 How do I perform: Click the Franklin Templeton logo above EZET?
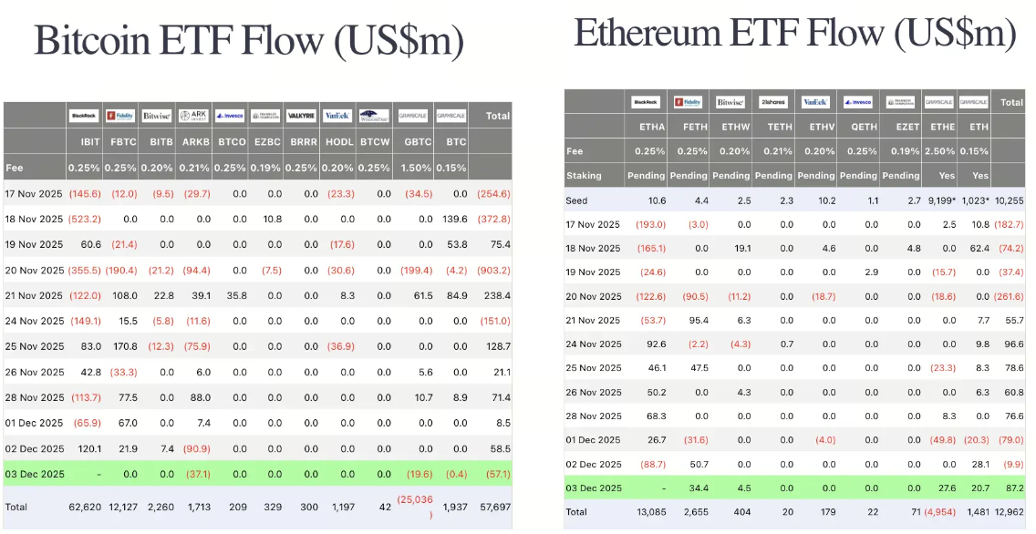(x=900, y=102)
